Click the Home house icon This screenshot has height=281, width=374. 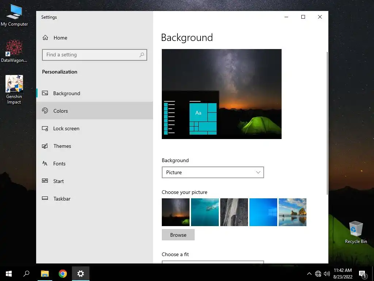click(45, 38)
